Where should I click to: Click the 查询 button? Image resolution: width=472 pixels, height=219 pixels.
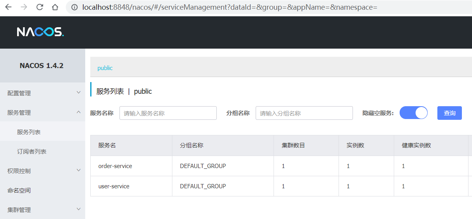coord(449,113)
